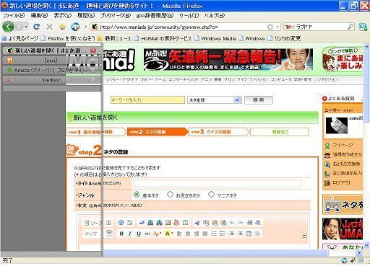
Task: Switch to the [mixi] tab in sidebar
Action: point(51,61)
